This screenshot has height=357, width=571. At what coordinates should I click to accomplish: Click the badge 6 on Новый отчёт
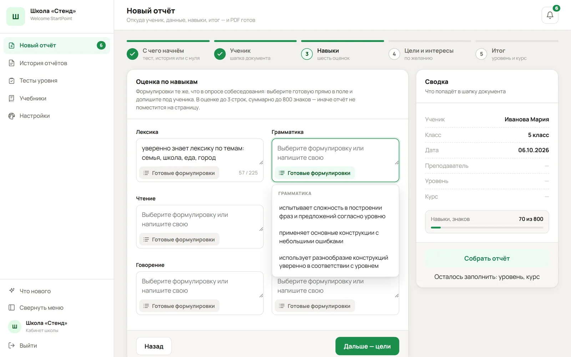click(x=101, y=45)
